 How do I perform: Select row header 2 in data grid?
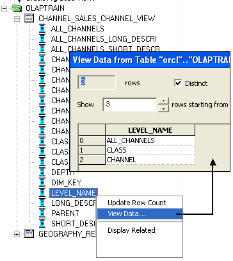[x=92, y=160]
